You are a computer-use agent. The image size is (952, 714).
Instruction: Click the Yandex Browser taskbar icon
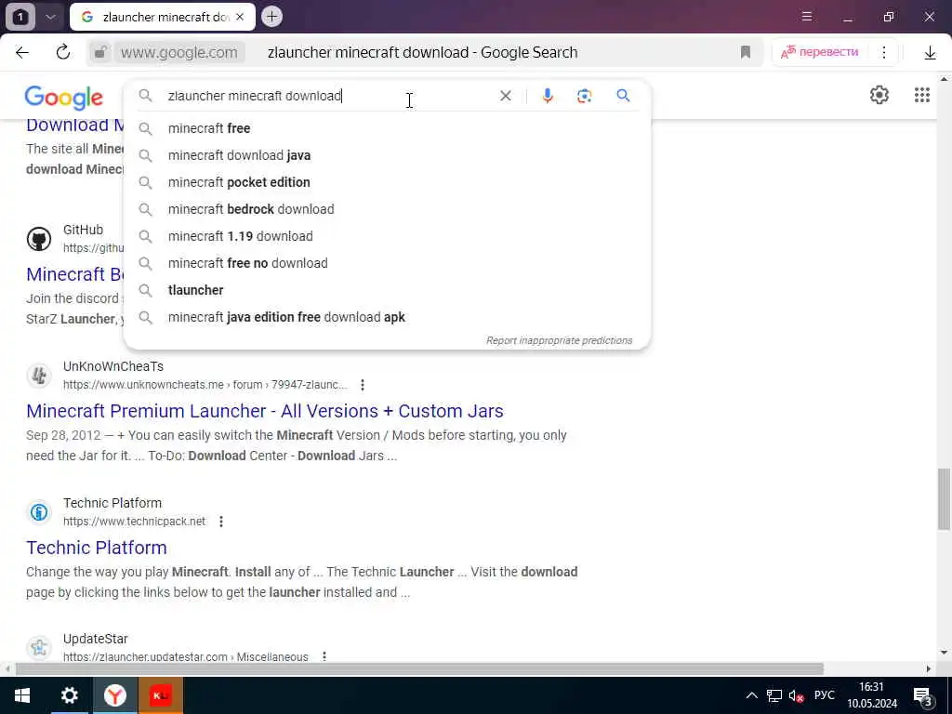pyautogui.click(x=114, y=695)
